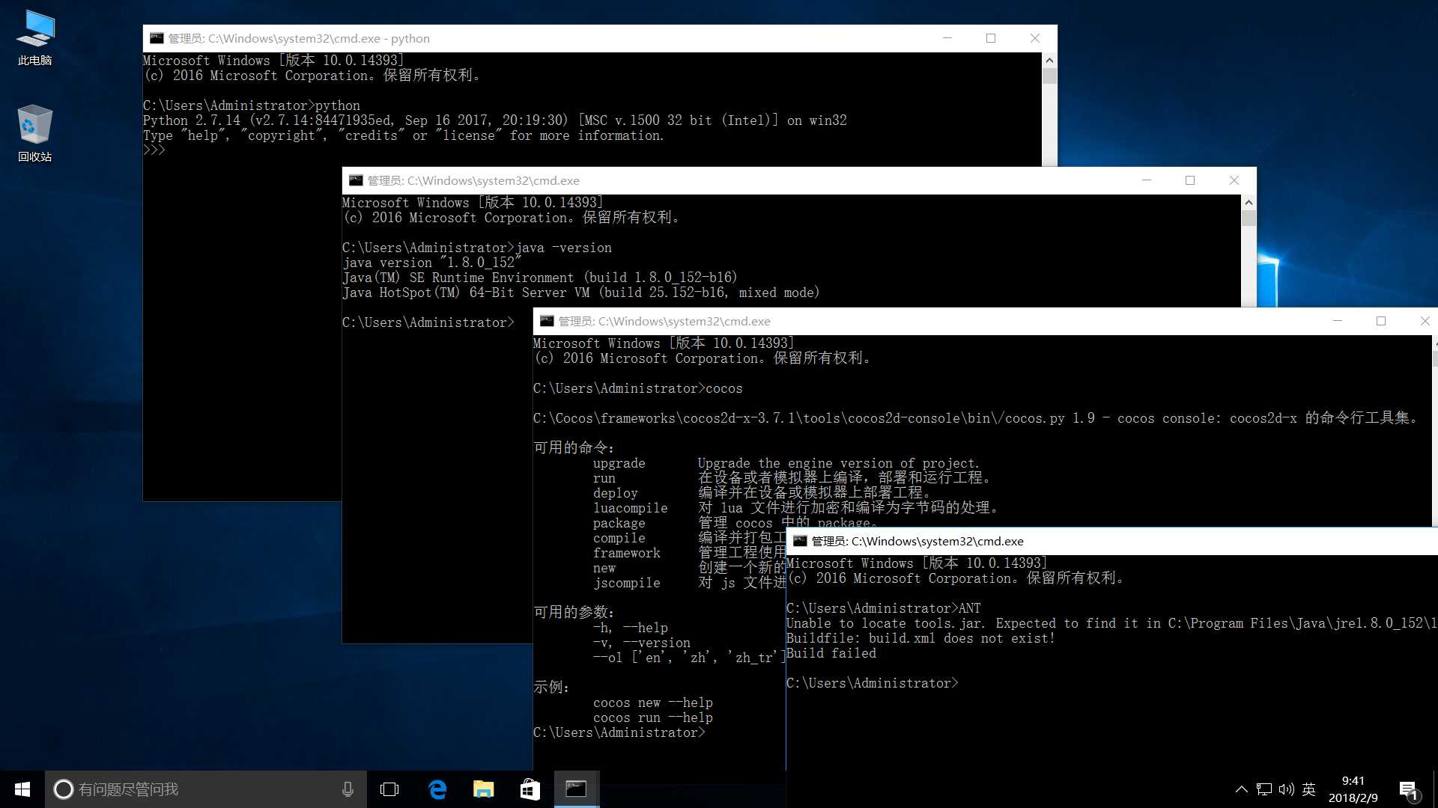This screenshot has height=808, width=1438.
Task: Click scrollbar thumb in python window
Action: (1049, 76)
